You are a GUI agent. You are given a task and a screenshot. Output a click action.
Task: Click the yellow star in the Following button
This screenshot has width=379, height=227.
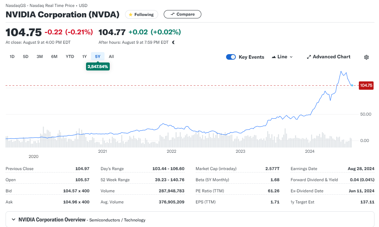[131, 15]
